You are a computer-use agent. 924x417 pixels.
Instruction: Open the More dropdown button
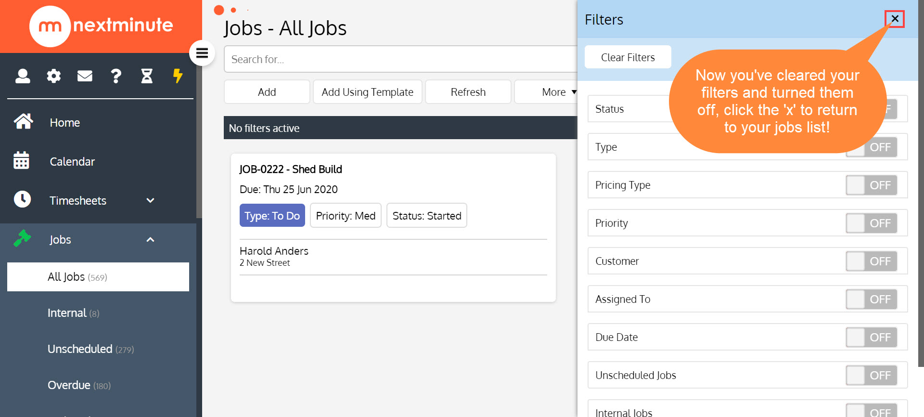coord(546,92)
